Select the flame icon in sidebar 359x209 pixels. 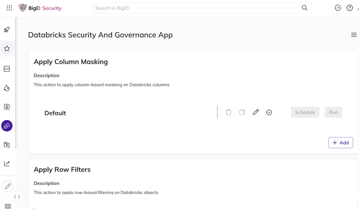tap(7, 88)
